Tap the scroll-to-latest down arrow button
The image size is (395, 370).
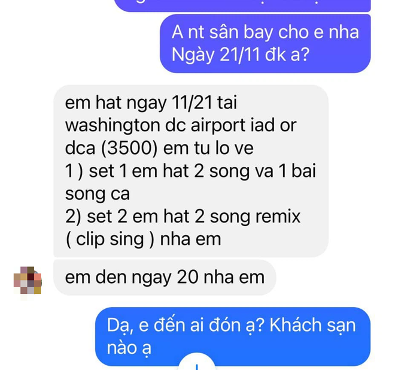point(197,362)
